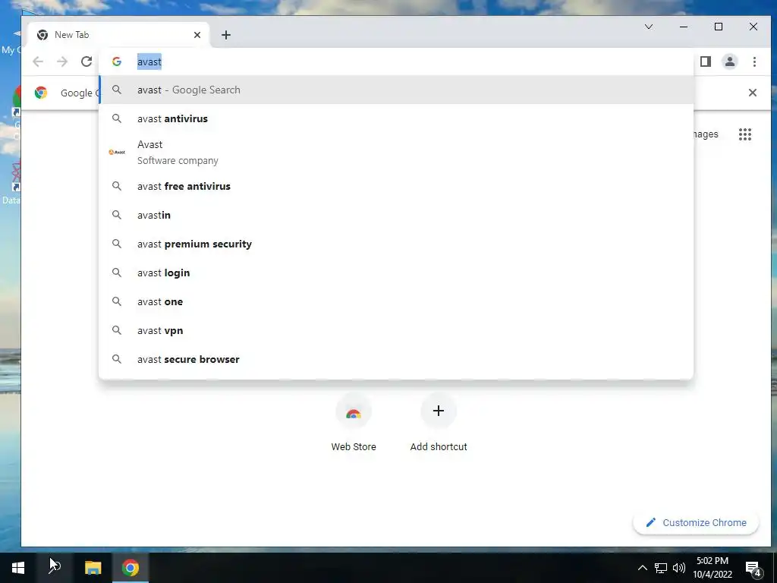Screen dimensions: 777x583
Task: Click the Google G icon in the address bar
Action: click(117, 61)
